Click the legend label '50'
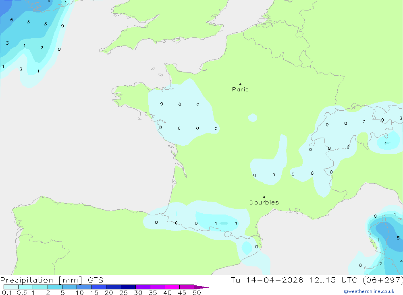Viewport: 403px width, 295px height. coord(197,293)
